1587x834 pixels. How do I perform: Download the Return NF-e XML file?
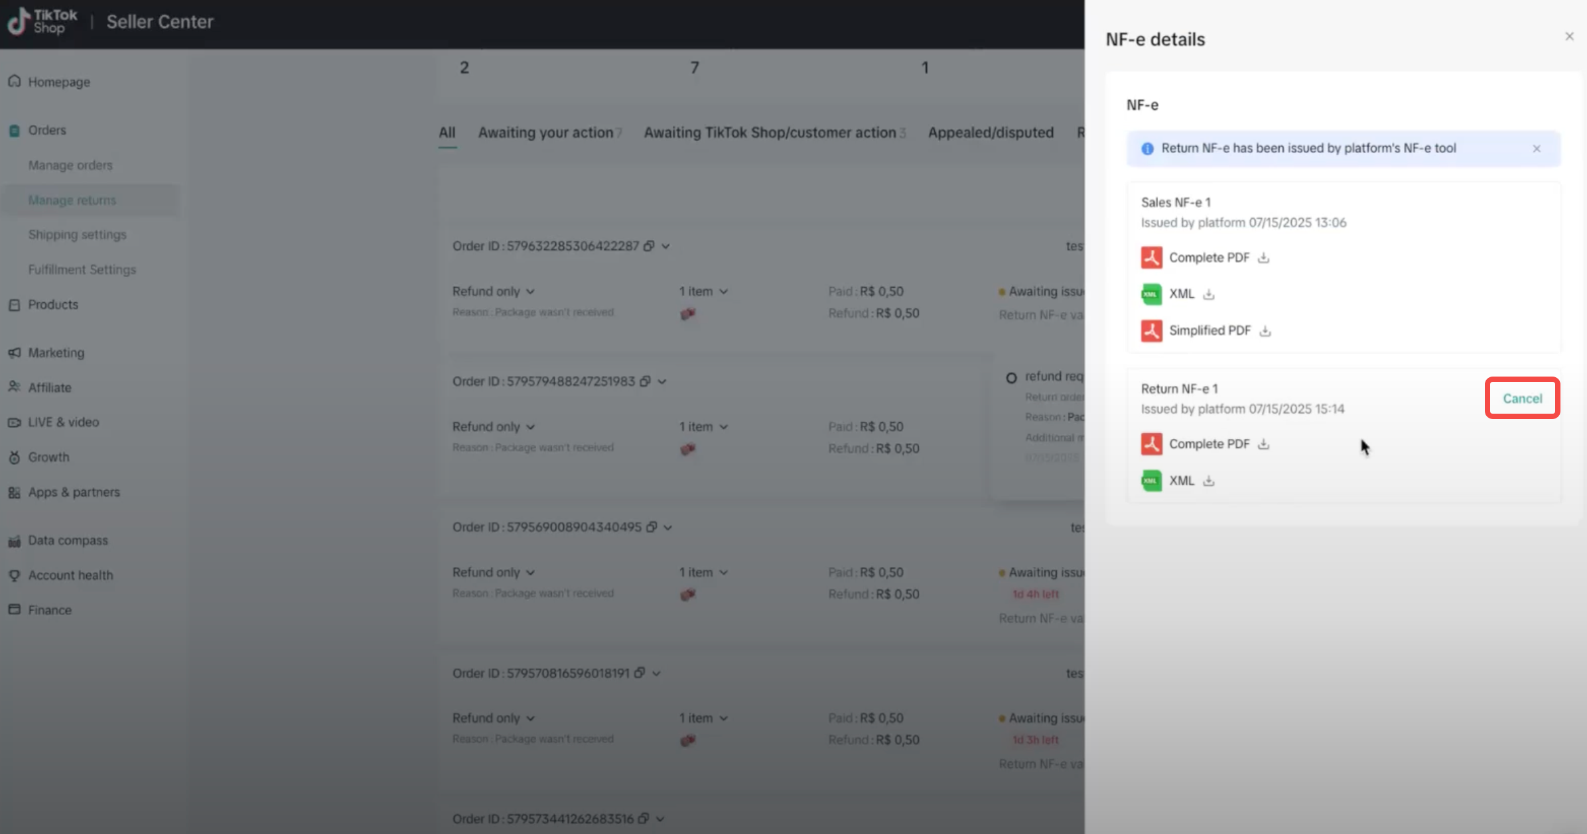pos(1209,481)
